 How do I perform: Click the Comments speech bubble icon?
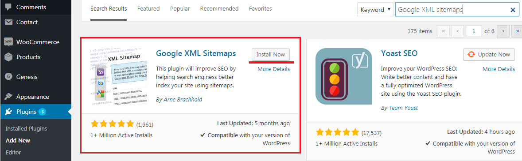point(9,7)
